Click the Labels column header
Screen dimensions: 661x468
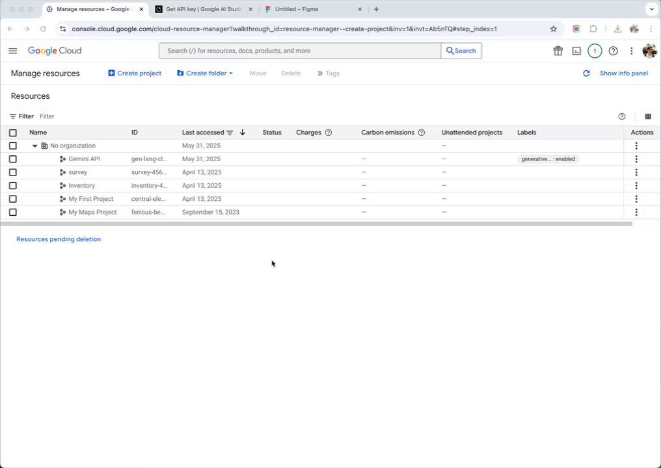526,133
